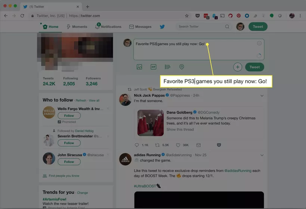View Following count 2,505
Image resolution: width=306 pixels, height=209 pixels.
tap(69, 84)
